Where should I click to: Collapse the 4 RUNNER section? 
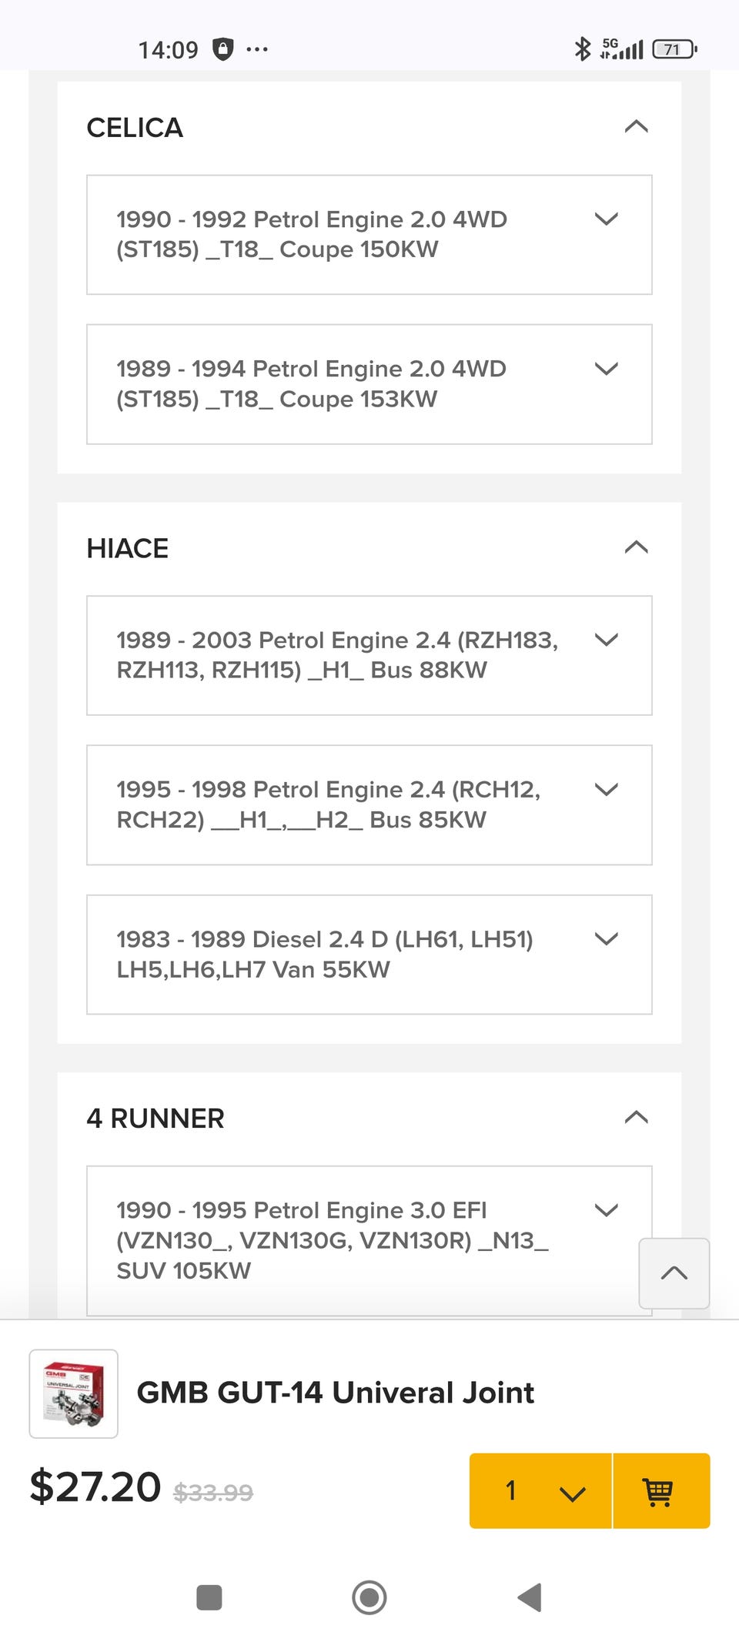[636, 1118]
